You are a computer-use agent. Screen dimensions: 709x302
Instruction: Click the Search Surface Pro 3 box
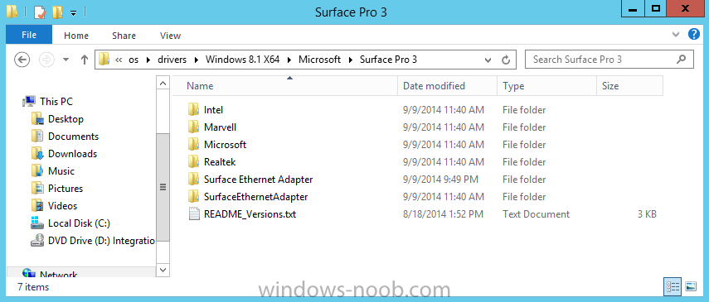tap(609, 59)
